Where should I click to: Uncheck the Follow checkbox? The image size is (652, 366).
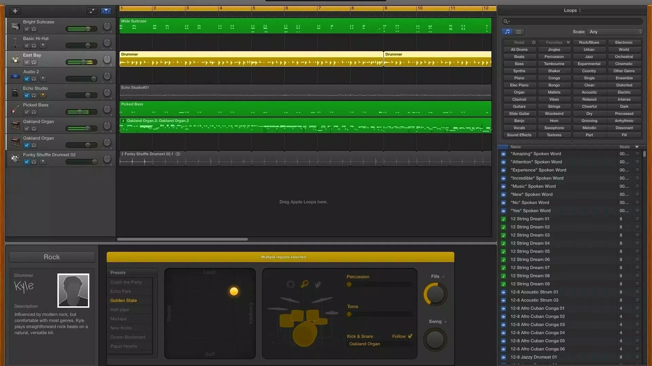pyautogui.click(x=410, y=336)
